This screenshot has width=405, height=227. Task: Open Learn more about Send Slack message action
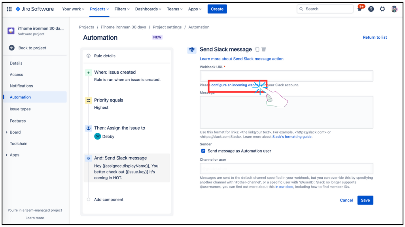point(242,59)
